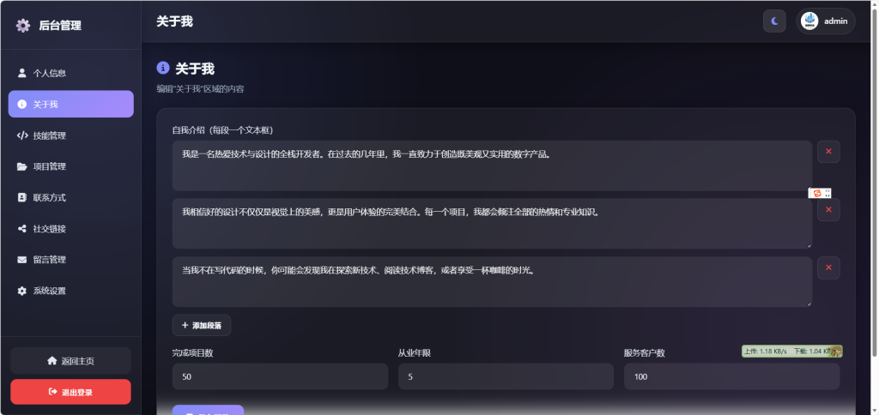The image size is (879, 415).
Task: Click the contact card icon of 联系方式
Action: pyautogui.click(x=21, y=198)
